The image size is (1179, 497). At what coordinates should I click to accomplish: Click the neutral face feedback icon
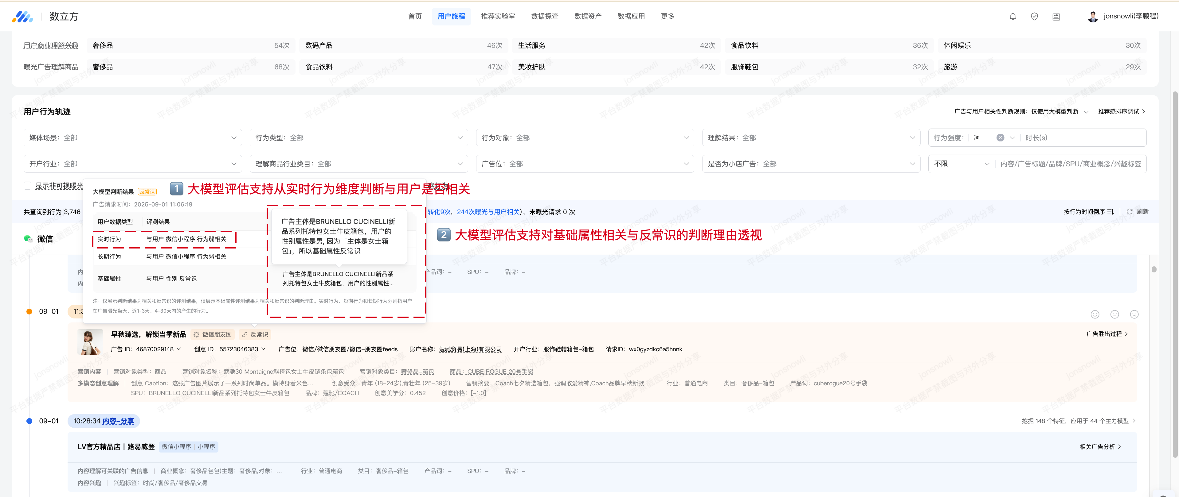click(x=1114, y=314)
